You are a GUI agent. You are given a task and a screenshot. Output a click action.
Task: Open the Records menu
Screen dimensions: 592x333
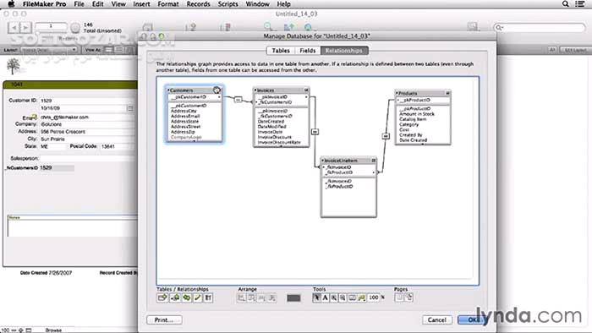click(198, 4)
